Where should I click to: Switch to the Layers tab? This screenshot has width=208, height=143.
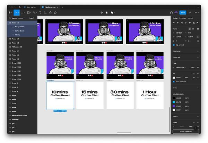click(14, 18)
